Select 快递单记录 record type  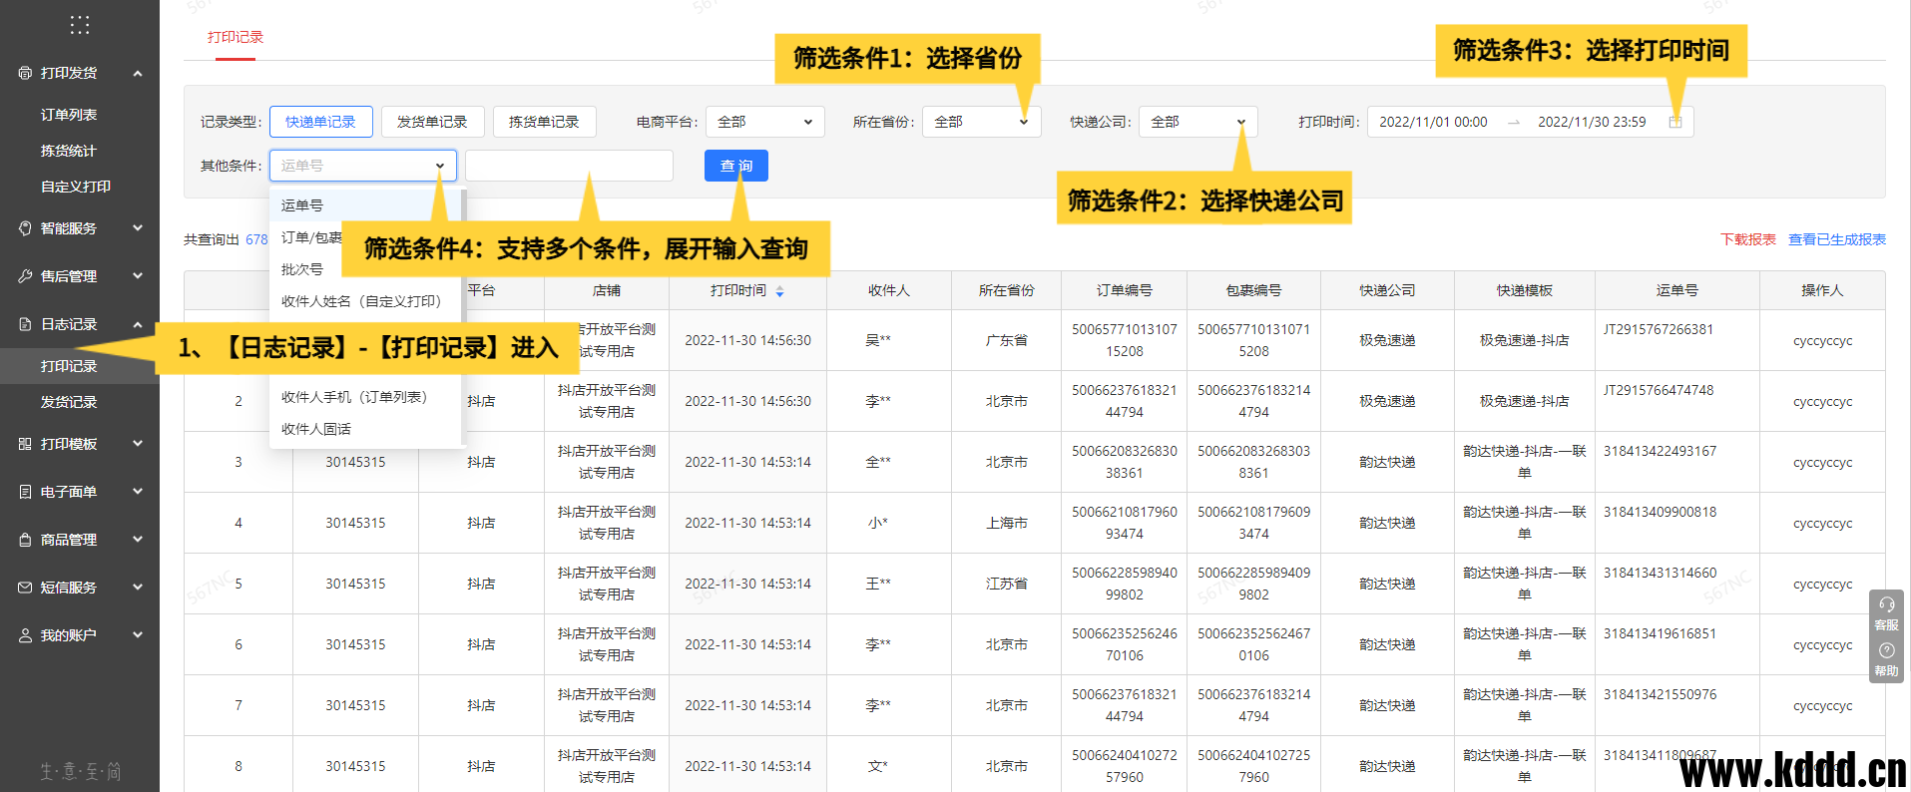(320, 122)
